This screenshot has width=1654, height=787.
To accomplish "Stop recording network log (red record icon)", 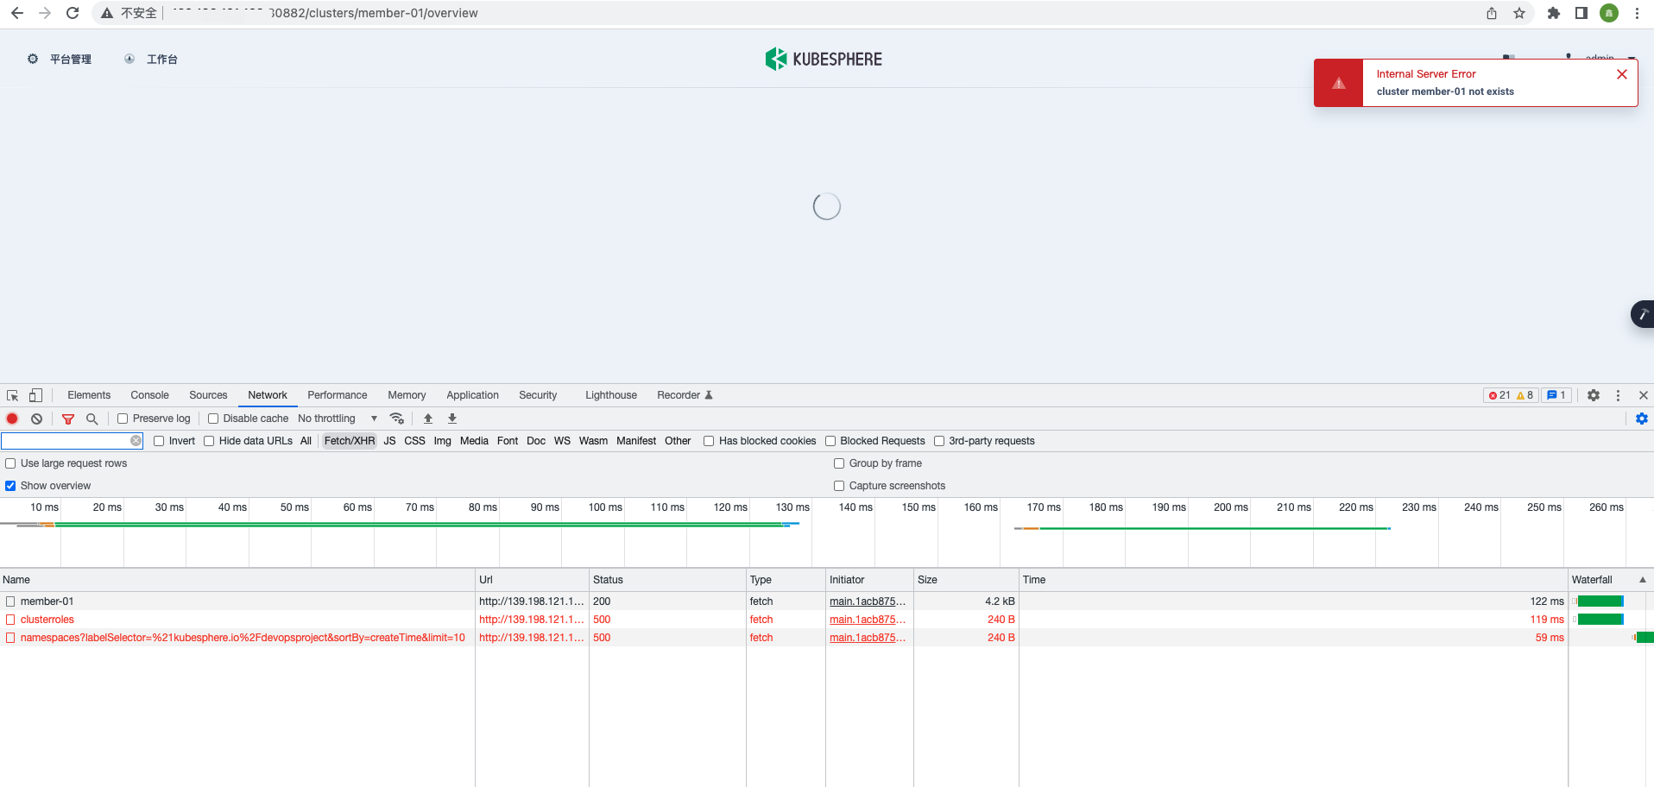I will (12, 418).
